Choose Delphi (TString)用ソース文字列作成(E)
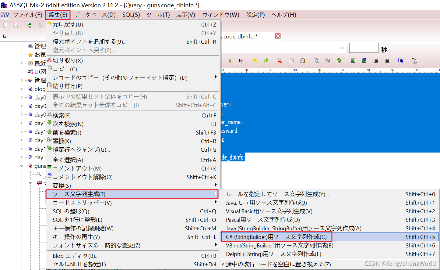The height and width of the screenshot is (270, 440). coord(329,254)
